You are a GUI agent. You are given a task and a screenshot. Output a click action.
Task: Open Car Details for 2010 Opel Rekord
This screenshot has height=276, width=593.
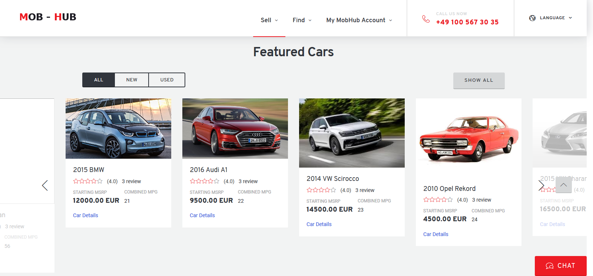tap(435, 234)
